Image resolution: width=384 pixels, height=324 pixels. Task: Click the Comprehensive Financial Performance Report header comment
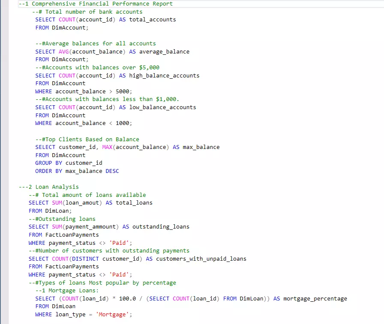(94, 4)
